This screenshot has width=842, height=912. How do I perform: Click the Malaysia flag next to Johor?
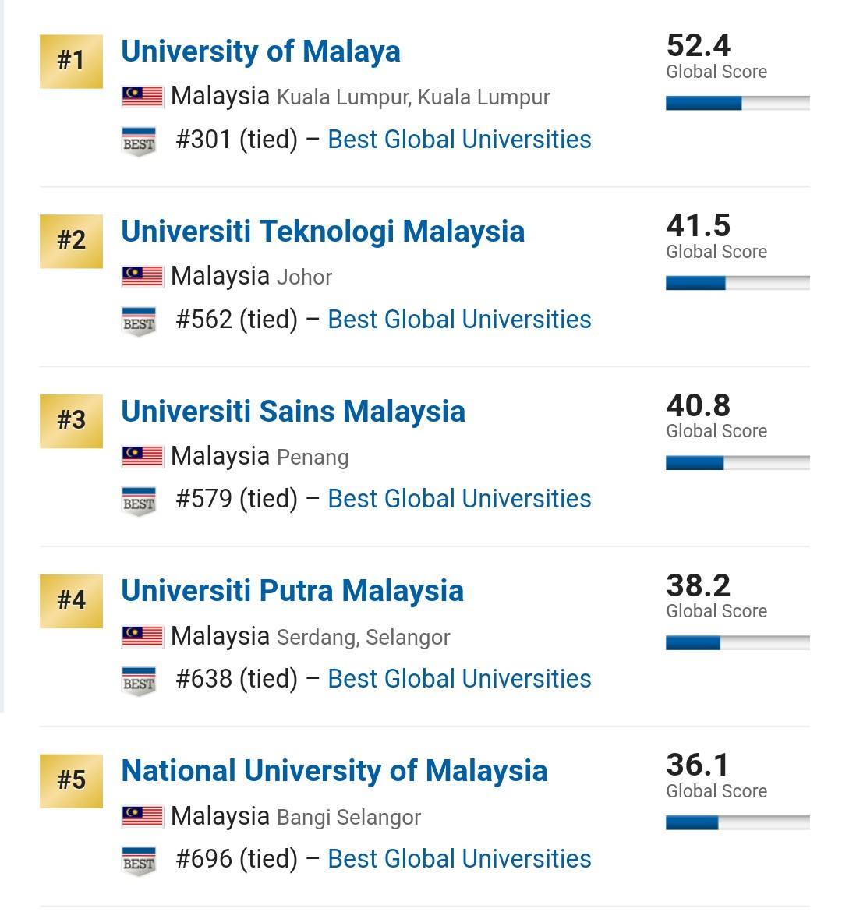[x=143, y=277]
